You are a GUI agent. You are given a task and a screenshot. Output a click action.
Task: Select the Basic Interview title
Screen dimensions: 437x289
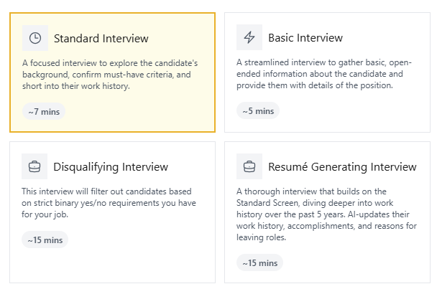click(305, 37)
